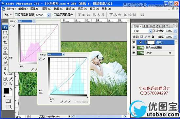Open the 图像(I) menu
Viewport: 180px width, 119px height.
pyautogui.click(x=35, y=9)
